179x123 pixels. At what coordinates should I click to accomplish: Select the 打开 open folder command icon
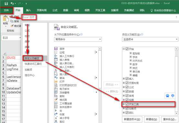(56, 81)
